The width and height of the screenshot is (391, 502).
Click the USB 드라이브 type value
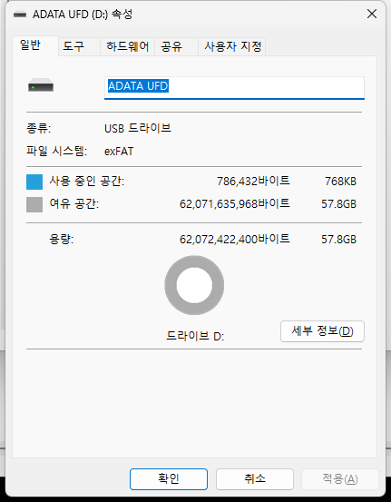138,128
